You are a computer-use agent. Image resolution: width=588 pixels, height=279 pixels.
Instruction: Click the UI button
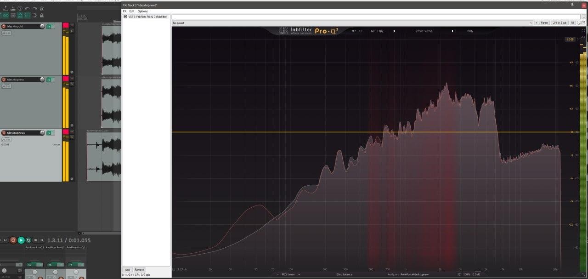tap(572, 23)
